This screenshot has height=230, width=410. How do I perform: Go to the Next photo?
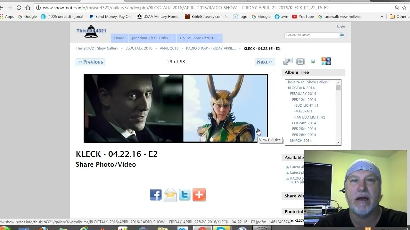(x=265, y=62)
